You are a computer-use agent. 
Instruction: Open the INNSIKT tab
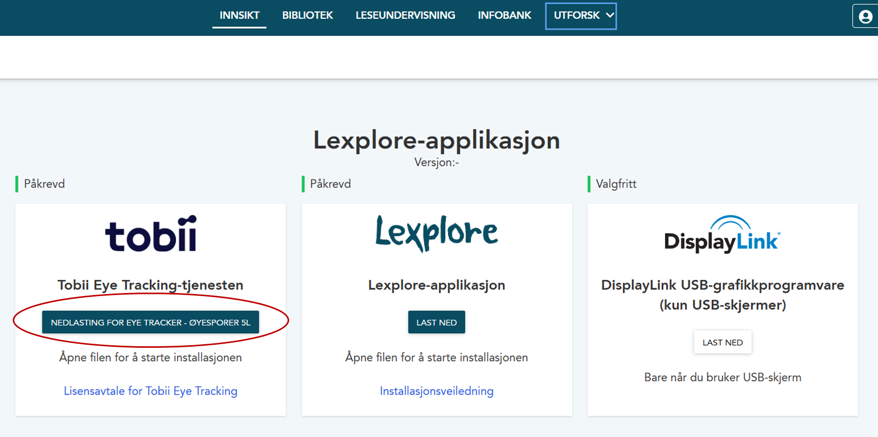(239, 16)
